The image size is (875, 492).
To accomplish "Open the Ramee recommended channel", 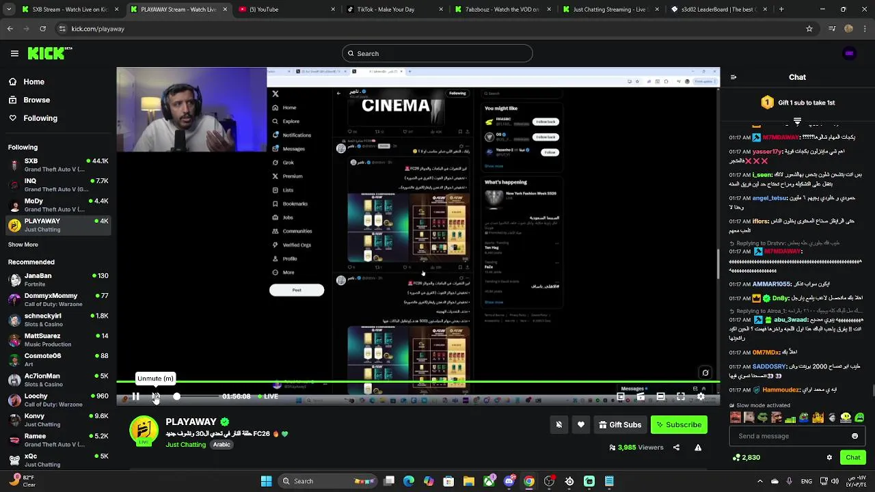I will coord(58,440).
